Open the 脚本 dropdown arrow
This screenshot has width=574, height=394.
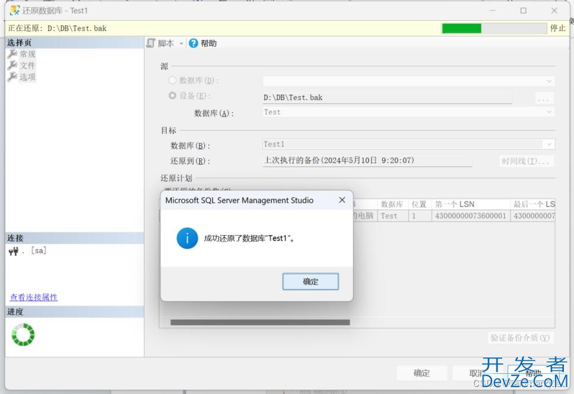pos(181,44)
